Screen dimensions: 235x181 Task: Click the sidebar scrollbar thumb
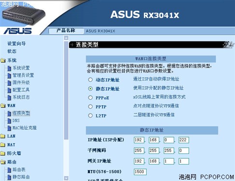pyautogui.click(x=66, y=90)
